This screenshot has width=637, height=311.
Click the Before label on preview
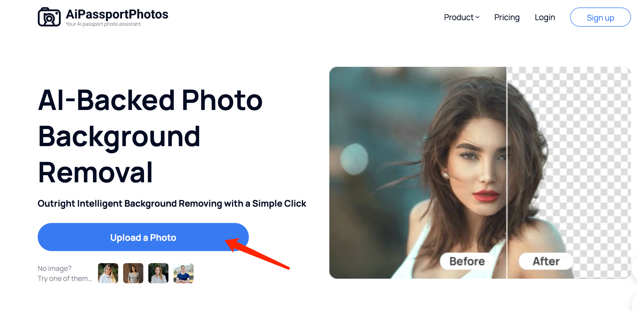tap(467, 261)
